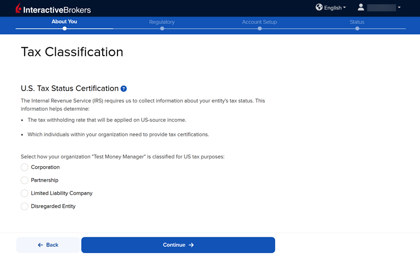Choose Limited Liability Company classification
Image resolution: width=420 pixels, height=268 pixels.
24,193
